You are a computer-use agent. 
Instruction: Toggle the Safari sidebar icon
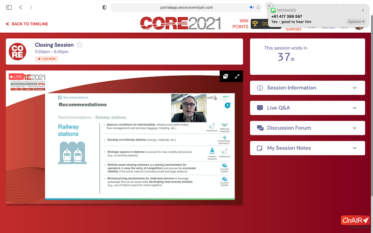(x=9, y=7)
